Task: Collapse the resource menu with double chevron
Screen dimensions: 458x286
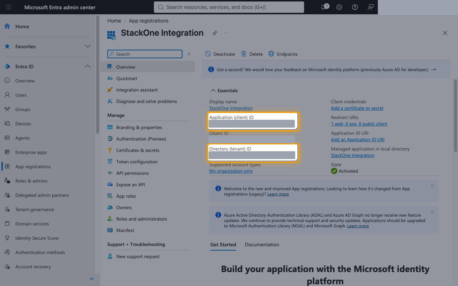Action: 189,54
